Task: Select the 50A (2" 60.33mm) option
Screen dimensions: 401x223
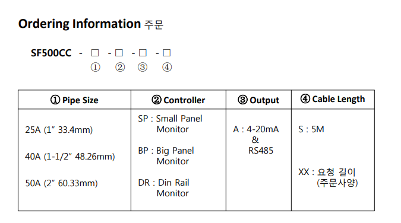Action: (61, 183)
